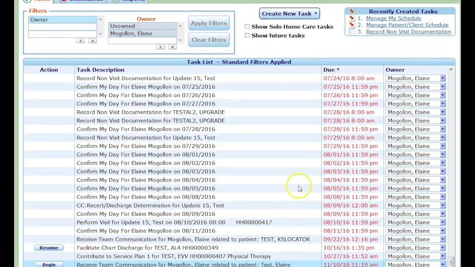Open the Record Non Visit Documentation link
The image size is (475, 267).
click(409, 32)
